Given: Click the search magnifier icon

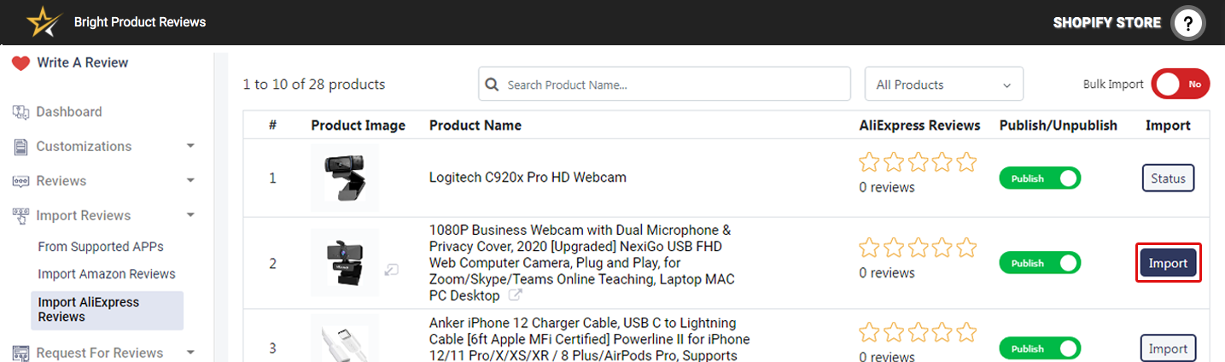Looking at the screenshot, I should click(x=492, y=85).
